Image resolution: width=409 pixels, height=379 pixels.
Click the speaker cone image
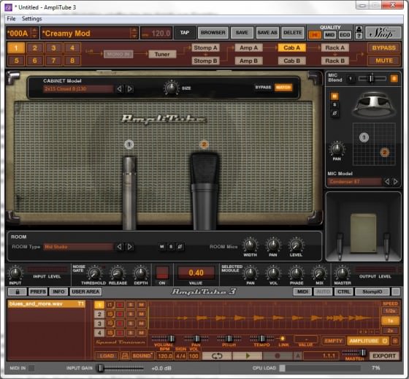(374, 105)
